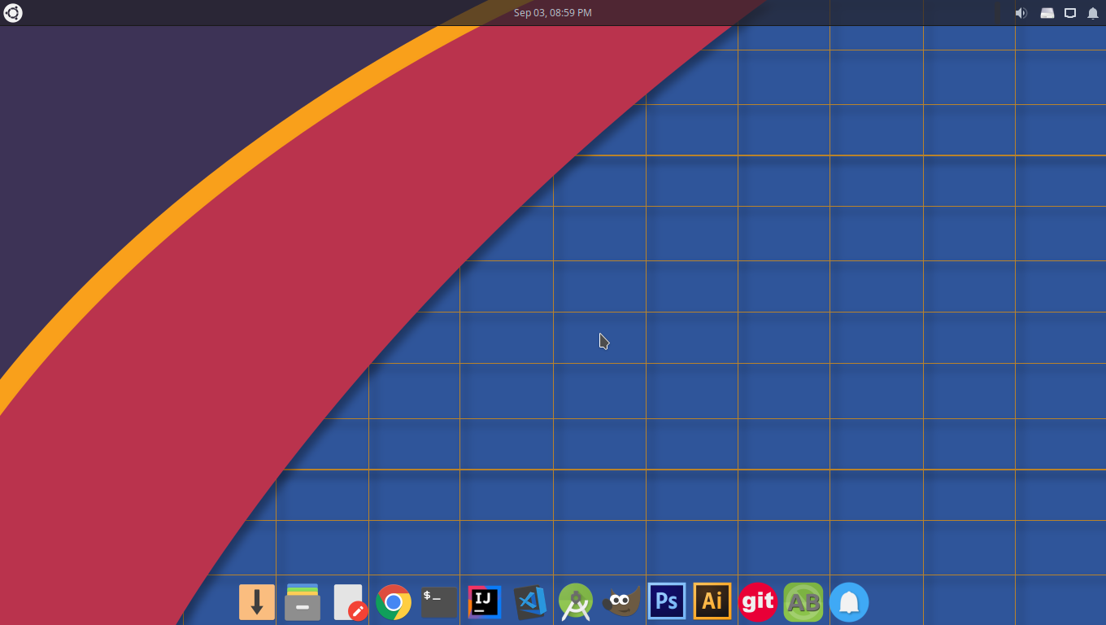Open the file manager dock icon
This screenshot has height=625, width=1106.
303,602
